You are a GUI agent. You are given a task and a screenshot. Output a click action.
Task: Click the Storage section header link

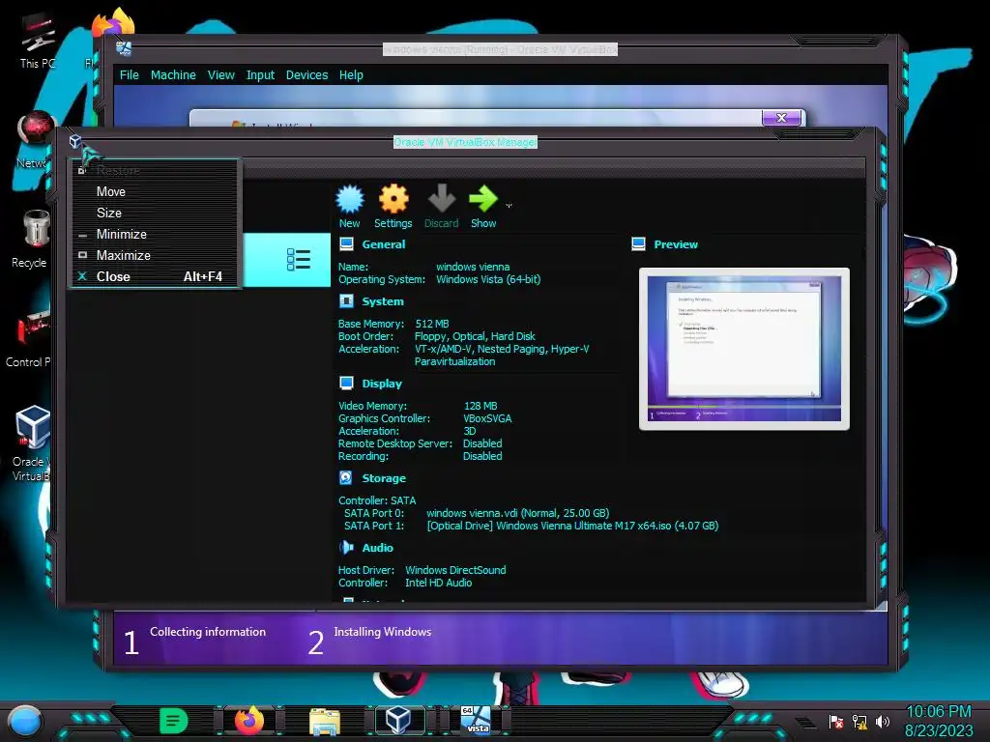point(383,477)
